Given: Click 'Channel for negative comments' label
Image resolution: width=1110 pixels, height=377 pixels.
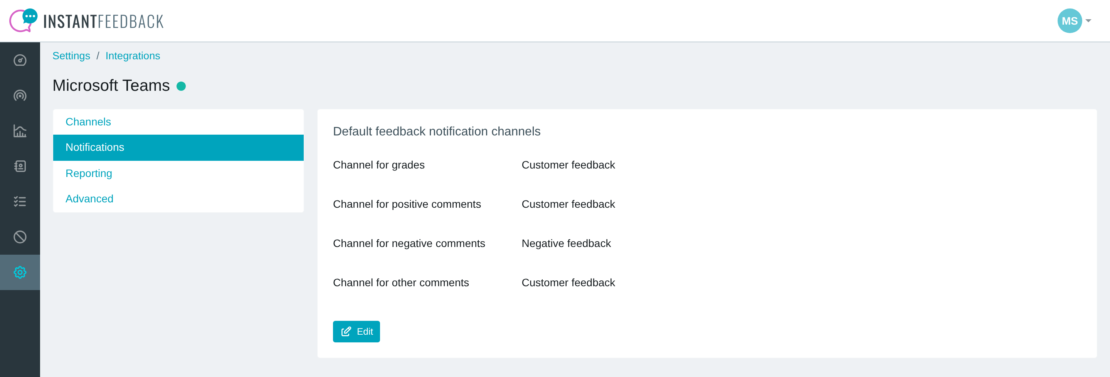Looking at the screenshot, I should pyautogui.click(x=409, y=243).
